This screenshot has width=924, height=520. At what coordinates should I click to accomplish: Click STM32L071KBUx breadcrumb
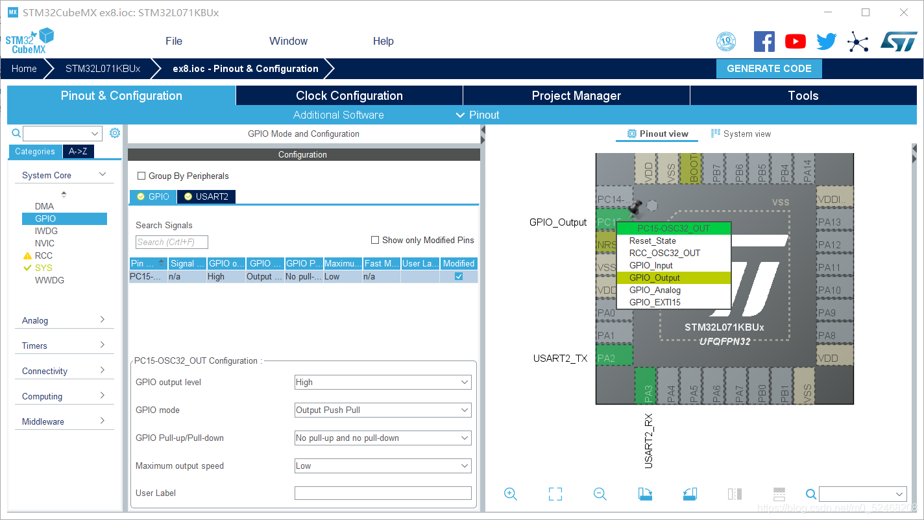click(x=103, y=69)
